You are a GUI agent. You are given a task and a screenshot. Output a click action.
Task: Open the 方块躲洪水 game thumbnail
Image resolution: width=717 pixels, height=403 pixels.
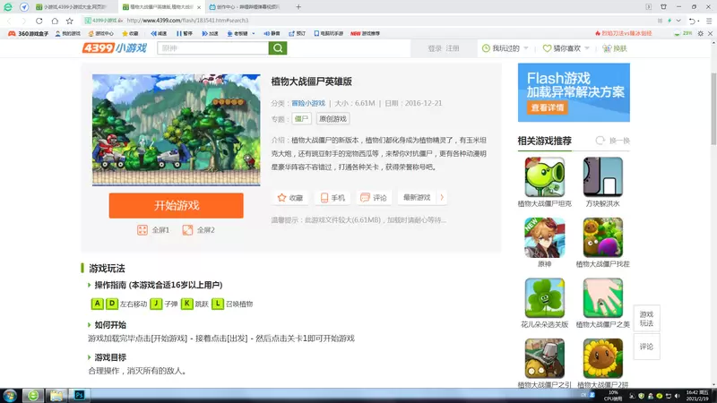click(x=602, y=177)
